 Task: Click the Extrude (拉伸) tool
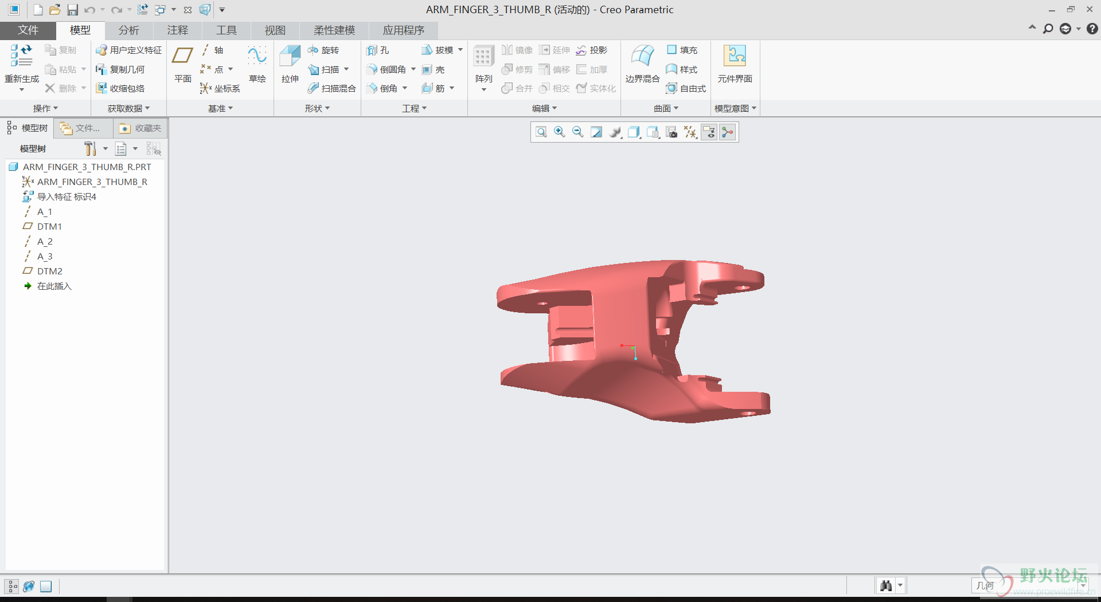pyautogui.click(x=290, y=64)
